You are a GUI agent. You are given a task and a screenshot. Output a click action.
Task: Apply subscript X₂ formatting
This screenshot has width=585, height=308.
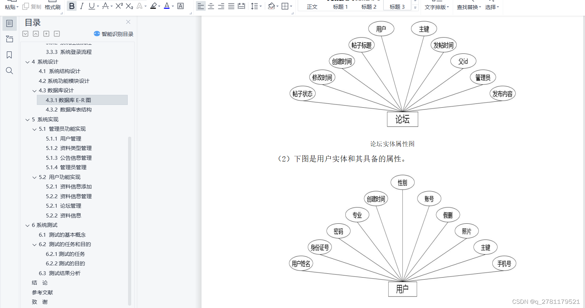tap(129, 6)
